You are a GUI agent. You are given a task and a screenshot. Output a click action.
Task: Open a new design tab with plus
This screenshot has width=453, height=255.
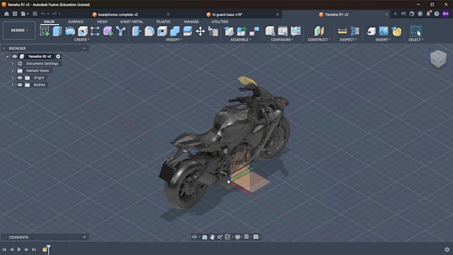pyautogui.click(x=395, y=14)
